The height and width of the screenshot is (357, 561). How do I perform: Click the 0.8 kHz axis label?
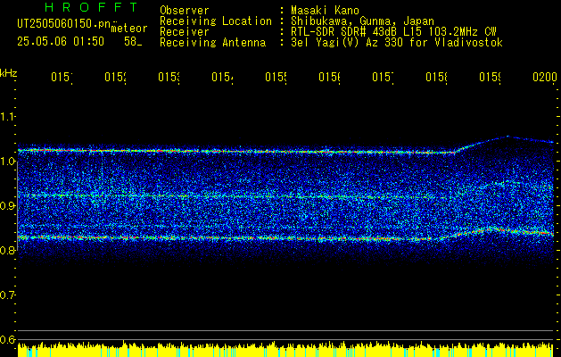(x=8, y=250)
